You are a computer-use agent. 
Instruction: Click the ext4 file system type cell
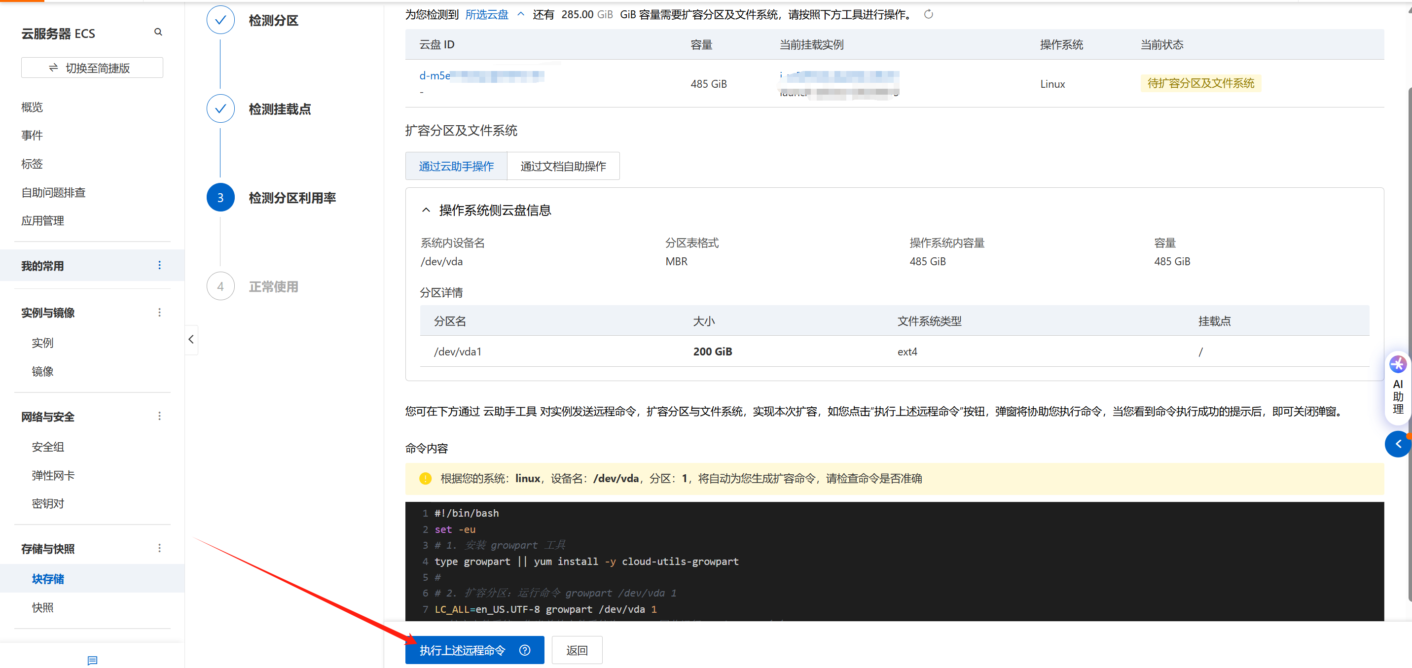907,352
